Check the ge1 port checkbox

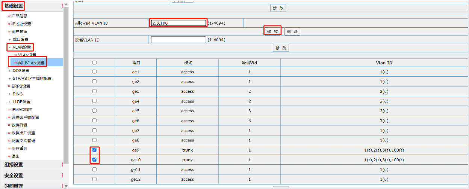coord(94,71)
